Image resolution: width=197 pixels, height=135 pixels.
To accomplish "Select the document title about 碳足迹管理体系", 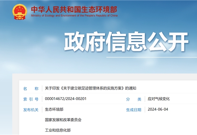I will tap(91, 88).
